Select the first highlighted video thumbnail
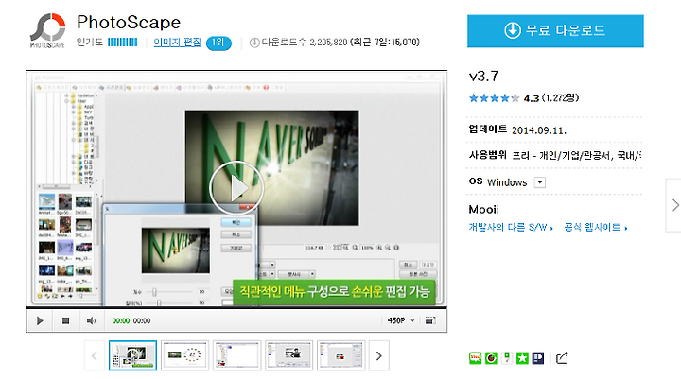Screen dimensions: 681x379 pyautogui.click(x=133, y=355)
